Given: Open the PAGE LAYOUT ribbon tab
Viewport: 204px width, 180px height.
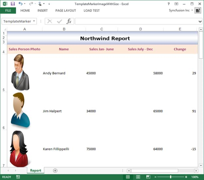Looking at the screenshot, I should click(65, 10).
